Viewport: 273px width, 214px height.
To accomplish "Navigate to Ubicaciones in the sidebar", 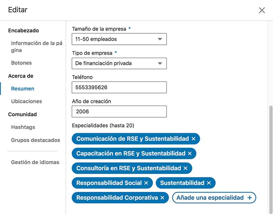I will 26,101.
